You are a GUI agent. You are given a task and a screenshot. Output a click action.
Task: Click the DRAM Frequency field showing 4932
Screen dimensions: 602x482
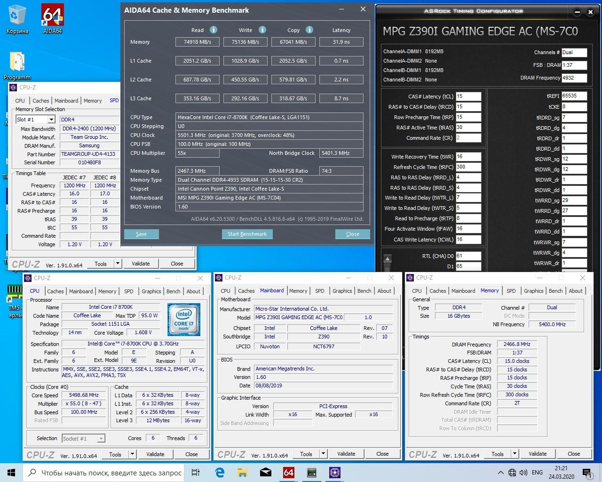(x=574, y=78)
